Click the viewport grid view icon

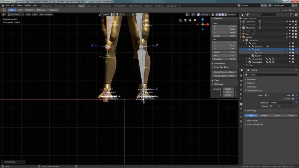click(x=181, y=20)
